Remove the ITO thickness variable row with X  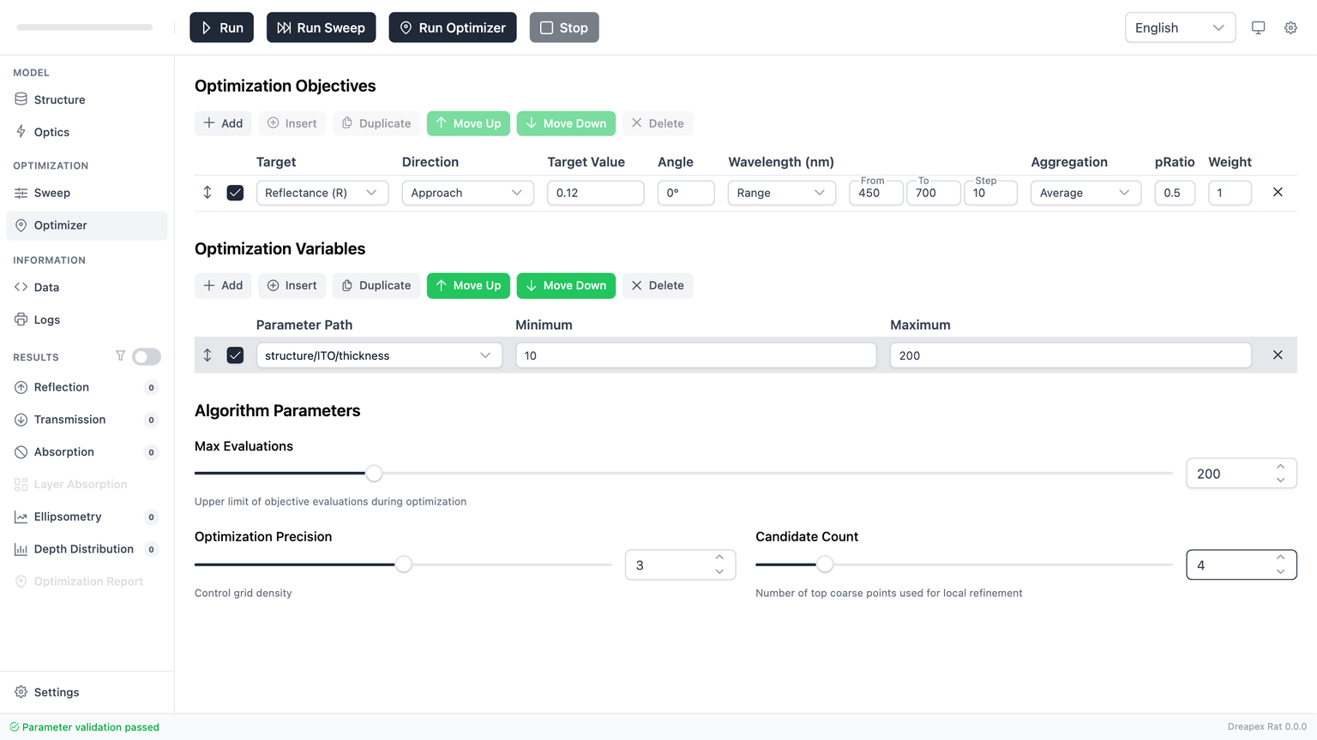pos(1278,355)
